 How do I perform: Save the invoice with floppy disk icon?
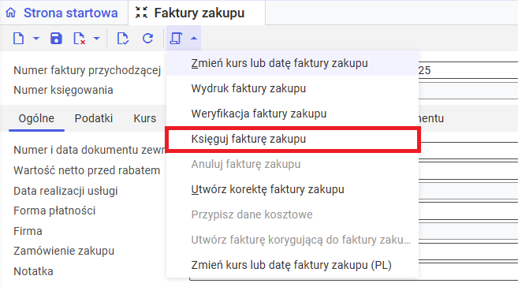click(56, 39)
